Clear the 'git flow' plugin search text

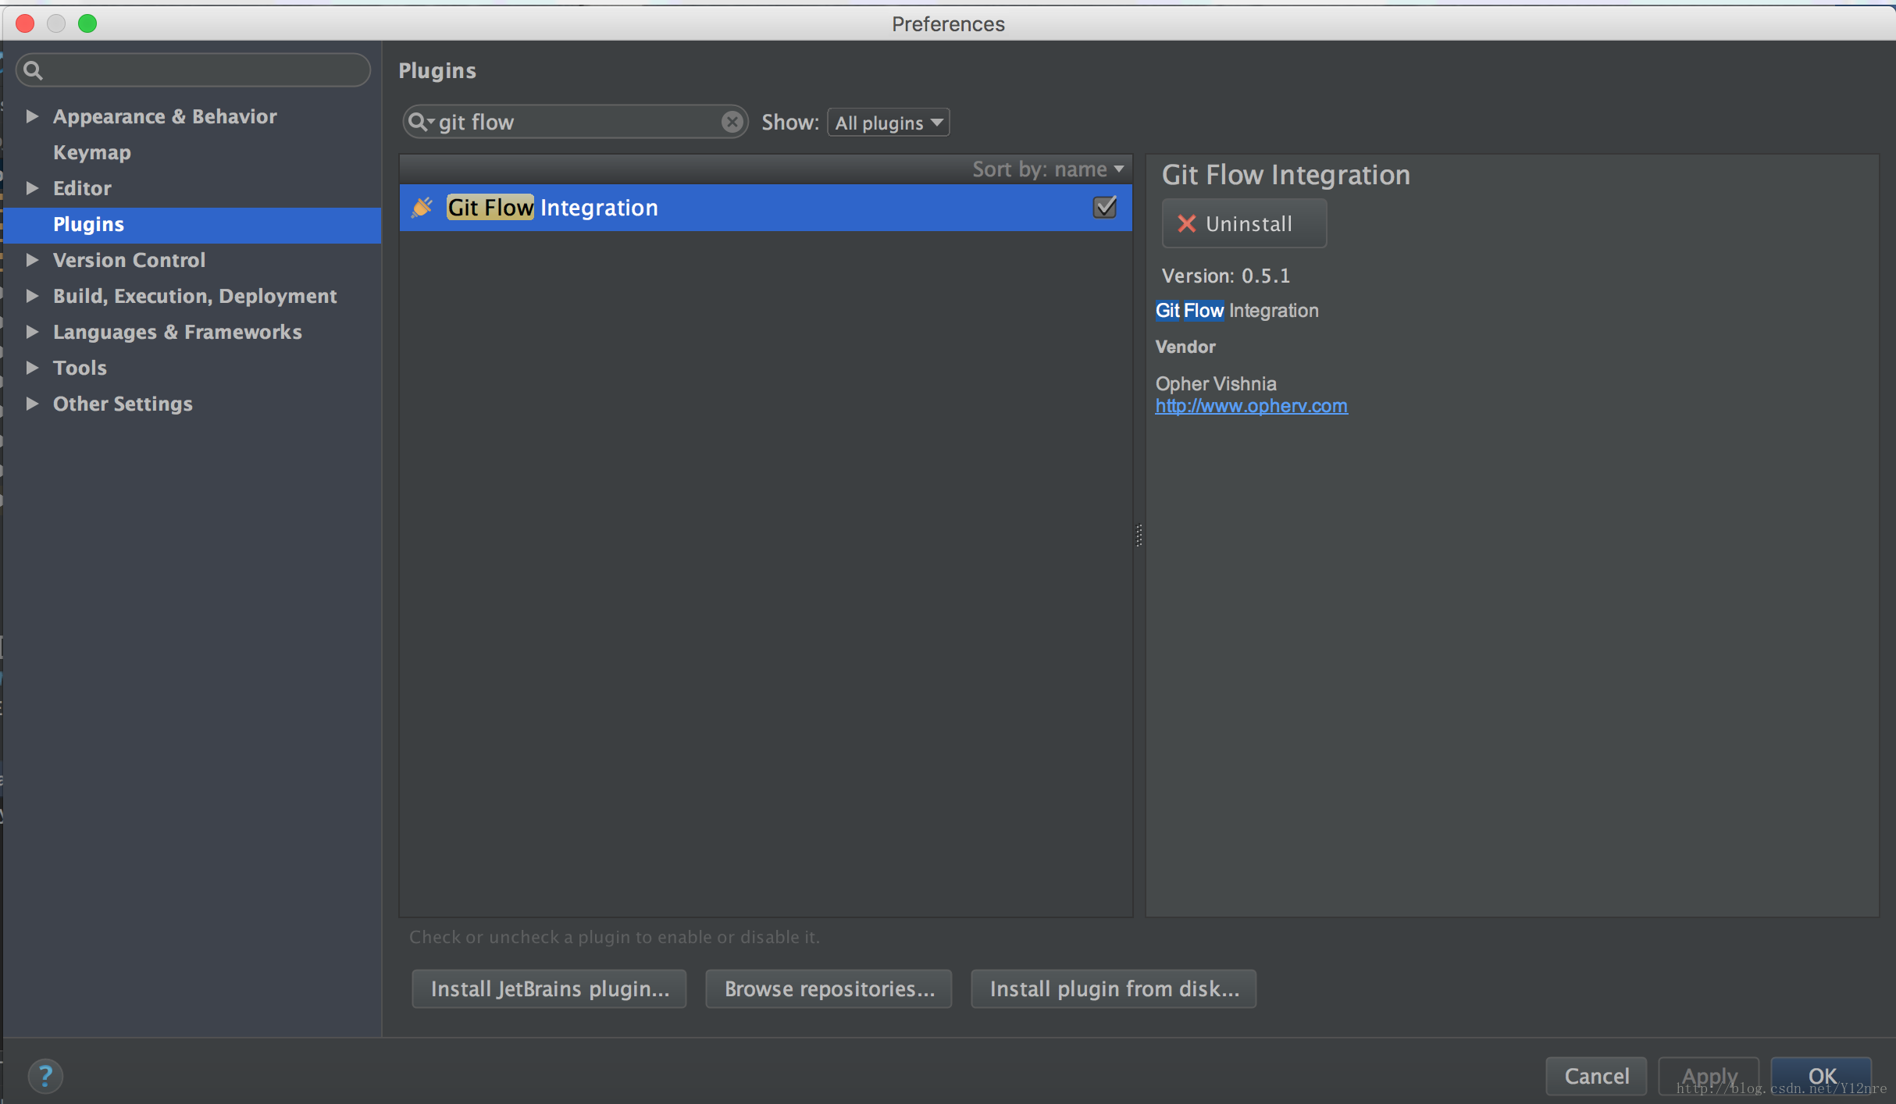[x=732, y=122]
